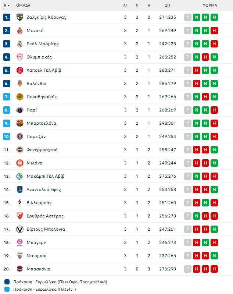Click Valencia's red Η form badge
This screenshot has height=294, width=233.
click(197, 84)
